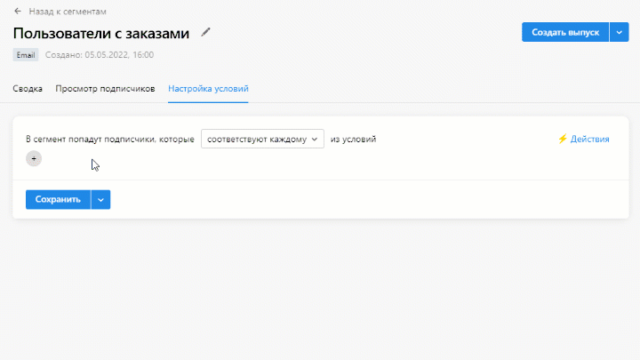Viewport: 640px width, 360px height.
Task: Click the segment title 'Пользователи с заказами'
Action: click(101, 33)
